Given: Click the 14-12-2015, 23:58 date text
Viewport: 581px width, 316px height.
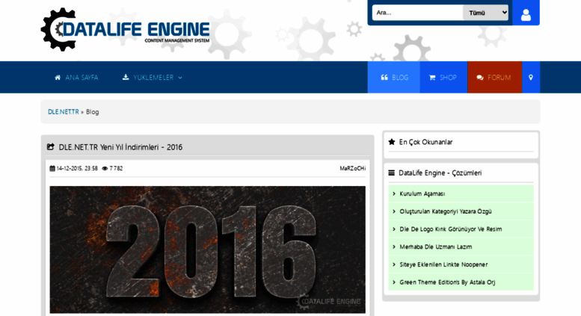Looking at the screenshot, I should tap(77, 168).
